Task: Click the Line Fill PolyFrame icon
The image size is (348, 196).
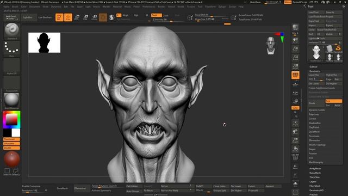Action: click(x=295, y=157)
